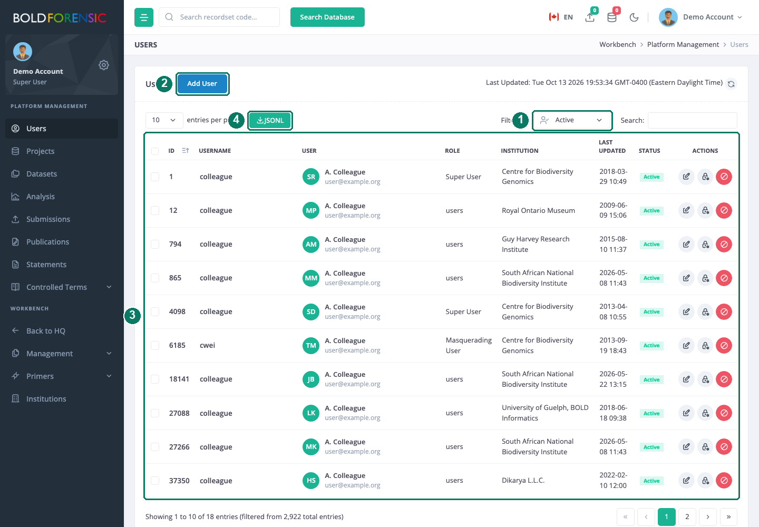The height and width of the screenshot is (527, 759).
Task: Open permissions lock icon for user 12
Action: click(x=705, y=210)
